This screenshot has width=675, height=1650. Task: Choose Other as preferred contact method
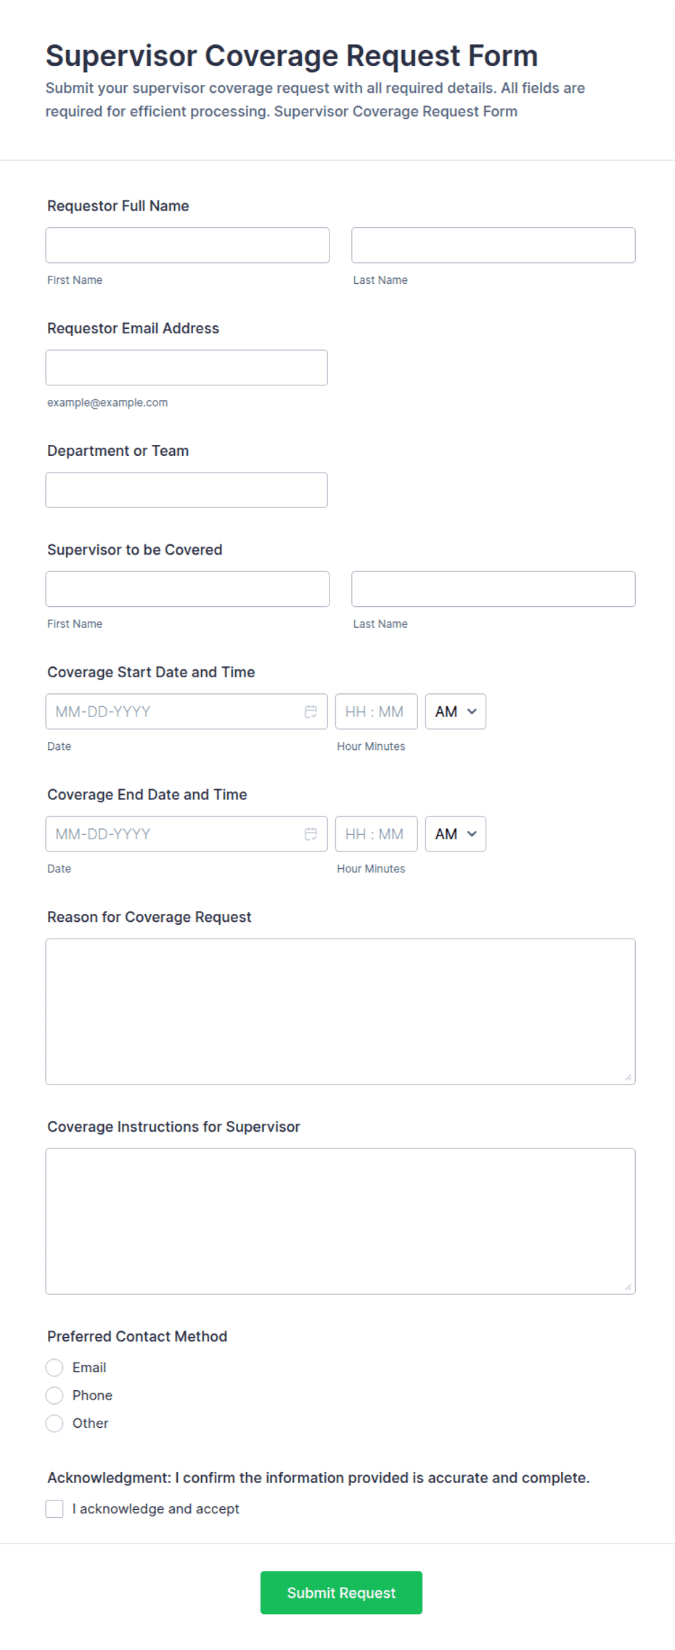54,1424
